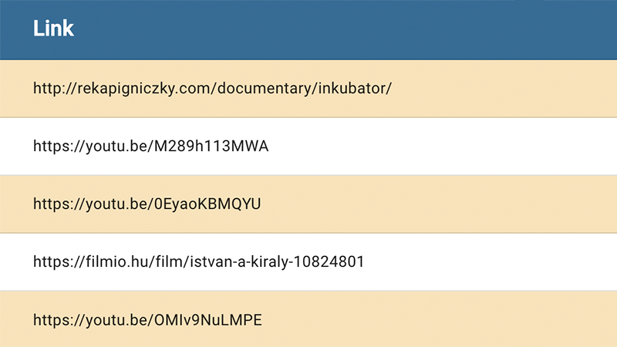
Task: Click the 'OMIv9NuLMPE' video ID text
Action: [207, 320]
